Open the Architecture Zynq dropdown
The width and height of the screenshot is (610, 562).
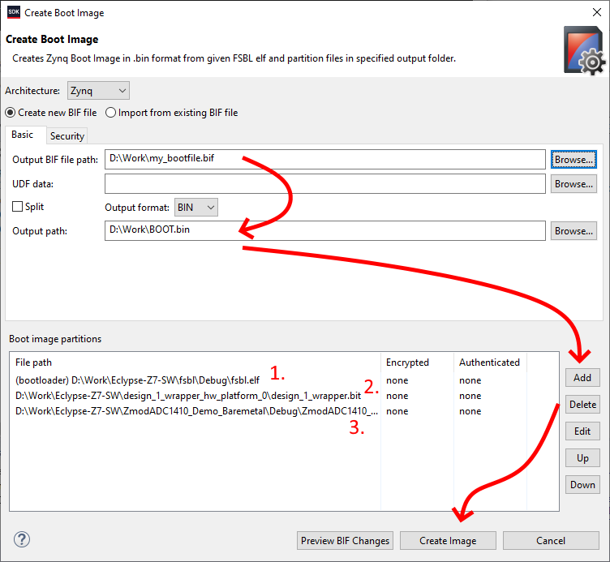tap(98, 91)
